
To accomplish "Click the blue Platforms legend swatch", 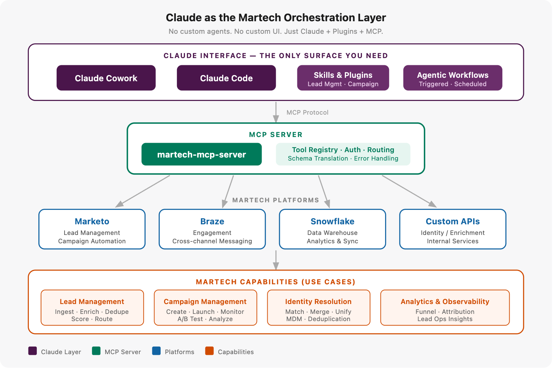I will click(156, 351).
